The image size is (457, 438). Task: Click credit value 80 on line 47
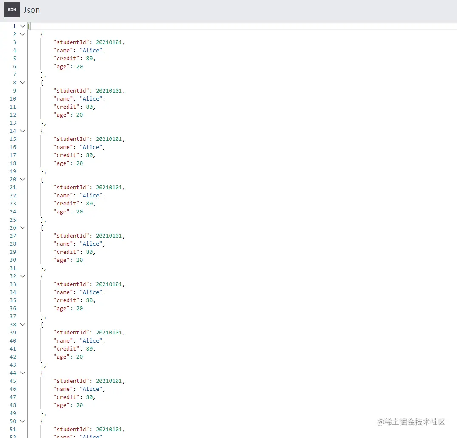click(x=89, y=397)
